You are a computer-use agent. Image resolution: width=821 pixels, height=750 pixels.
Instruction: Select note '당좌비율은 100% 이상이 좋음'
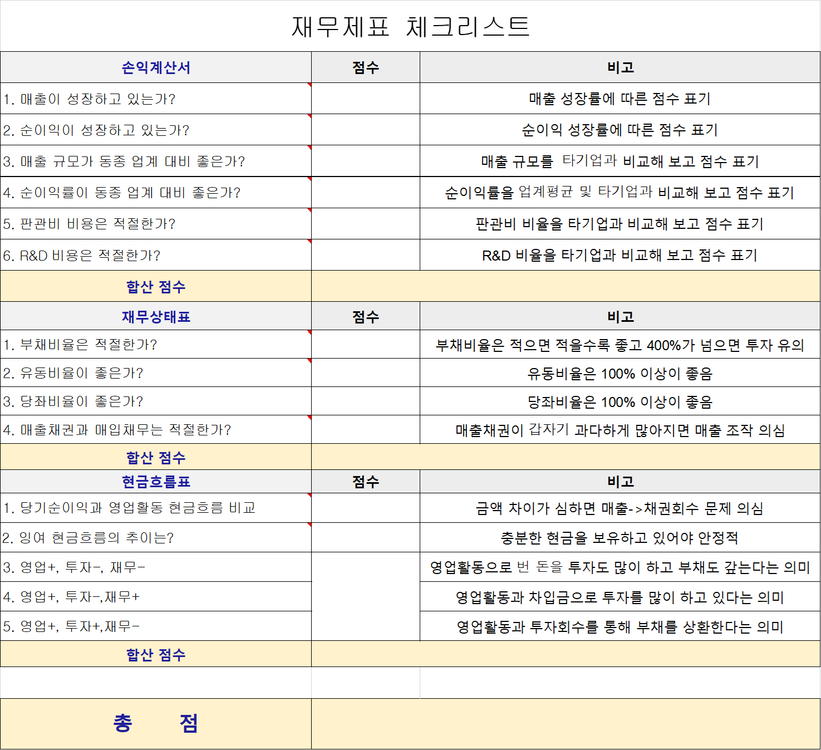point(620,401)
